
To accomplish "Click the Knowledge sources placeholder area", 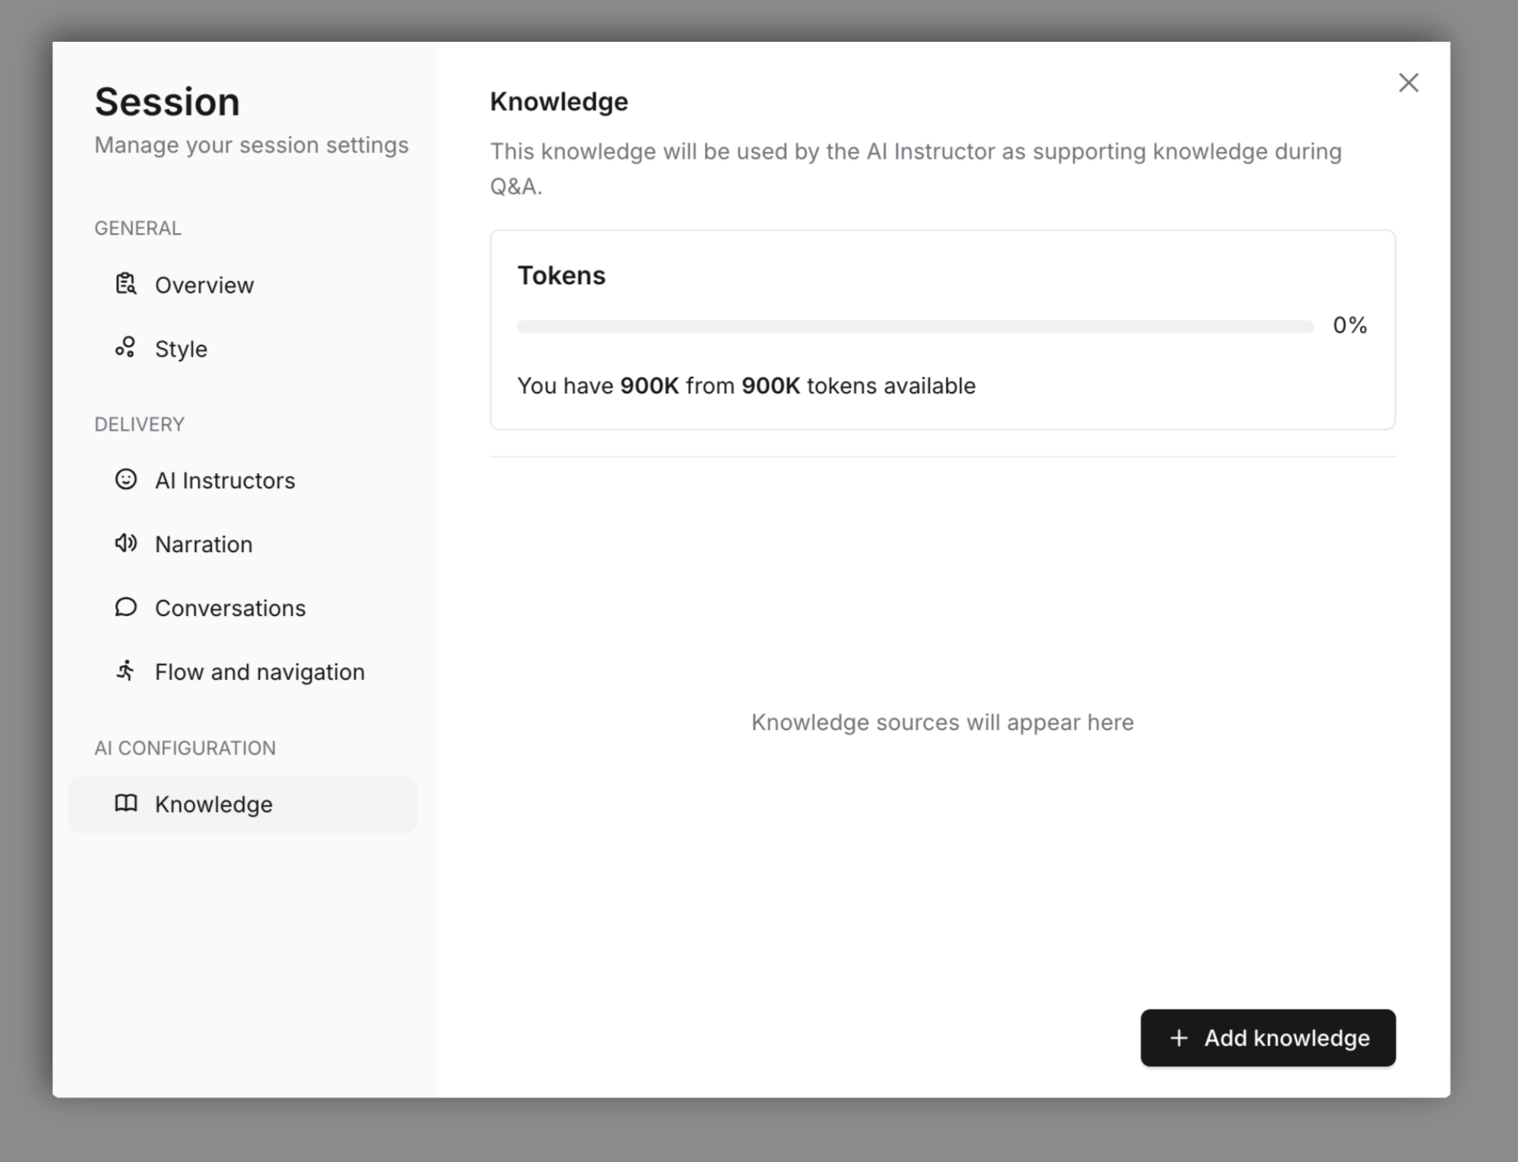I will click(942, 722).
